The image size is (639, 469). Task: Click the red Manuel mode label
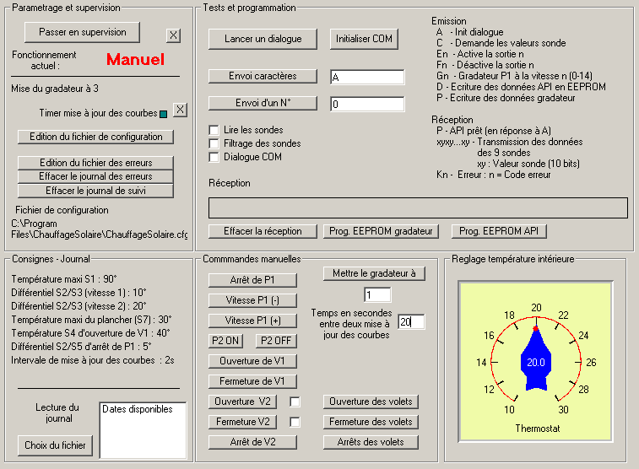click(135, 59)
